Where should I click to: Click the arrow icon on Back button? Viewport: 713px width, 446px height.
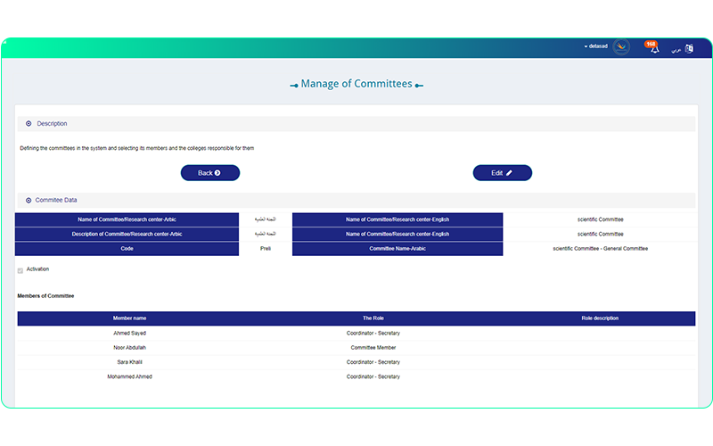(217, 173)
